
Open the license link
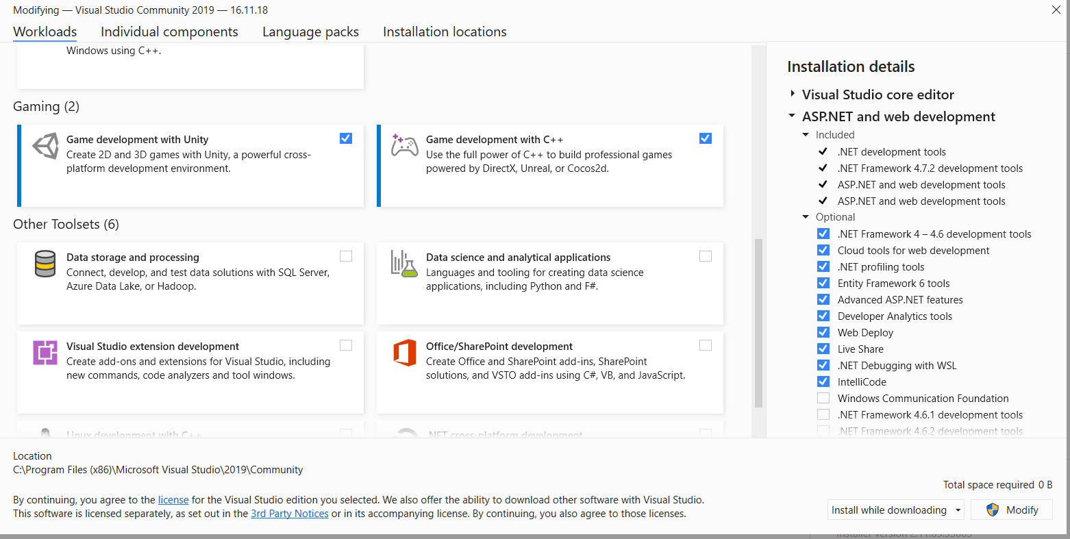tap(173, 500)
